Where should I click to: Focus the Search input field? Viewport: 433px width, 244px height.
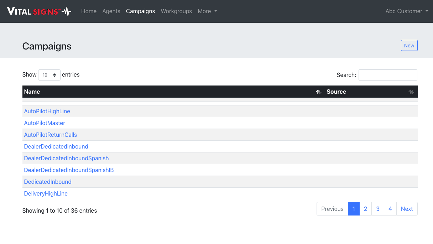click(x=387, y=75)
